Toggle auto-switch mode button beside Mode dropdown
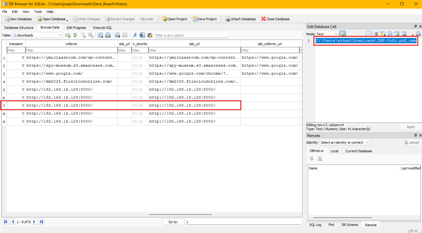The height and width of the screenshot is (233, 422). (x=342, y=34)
